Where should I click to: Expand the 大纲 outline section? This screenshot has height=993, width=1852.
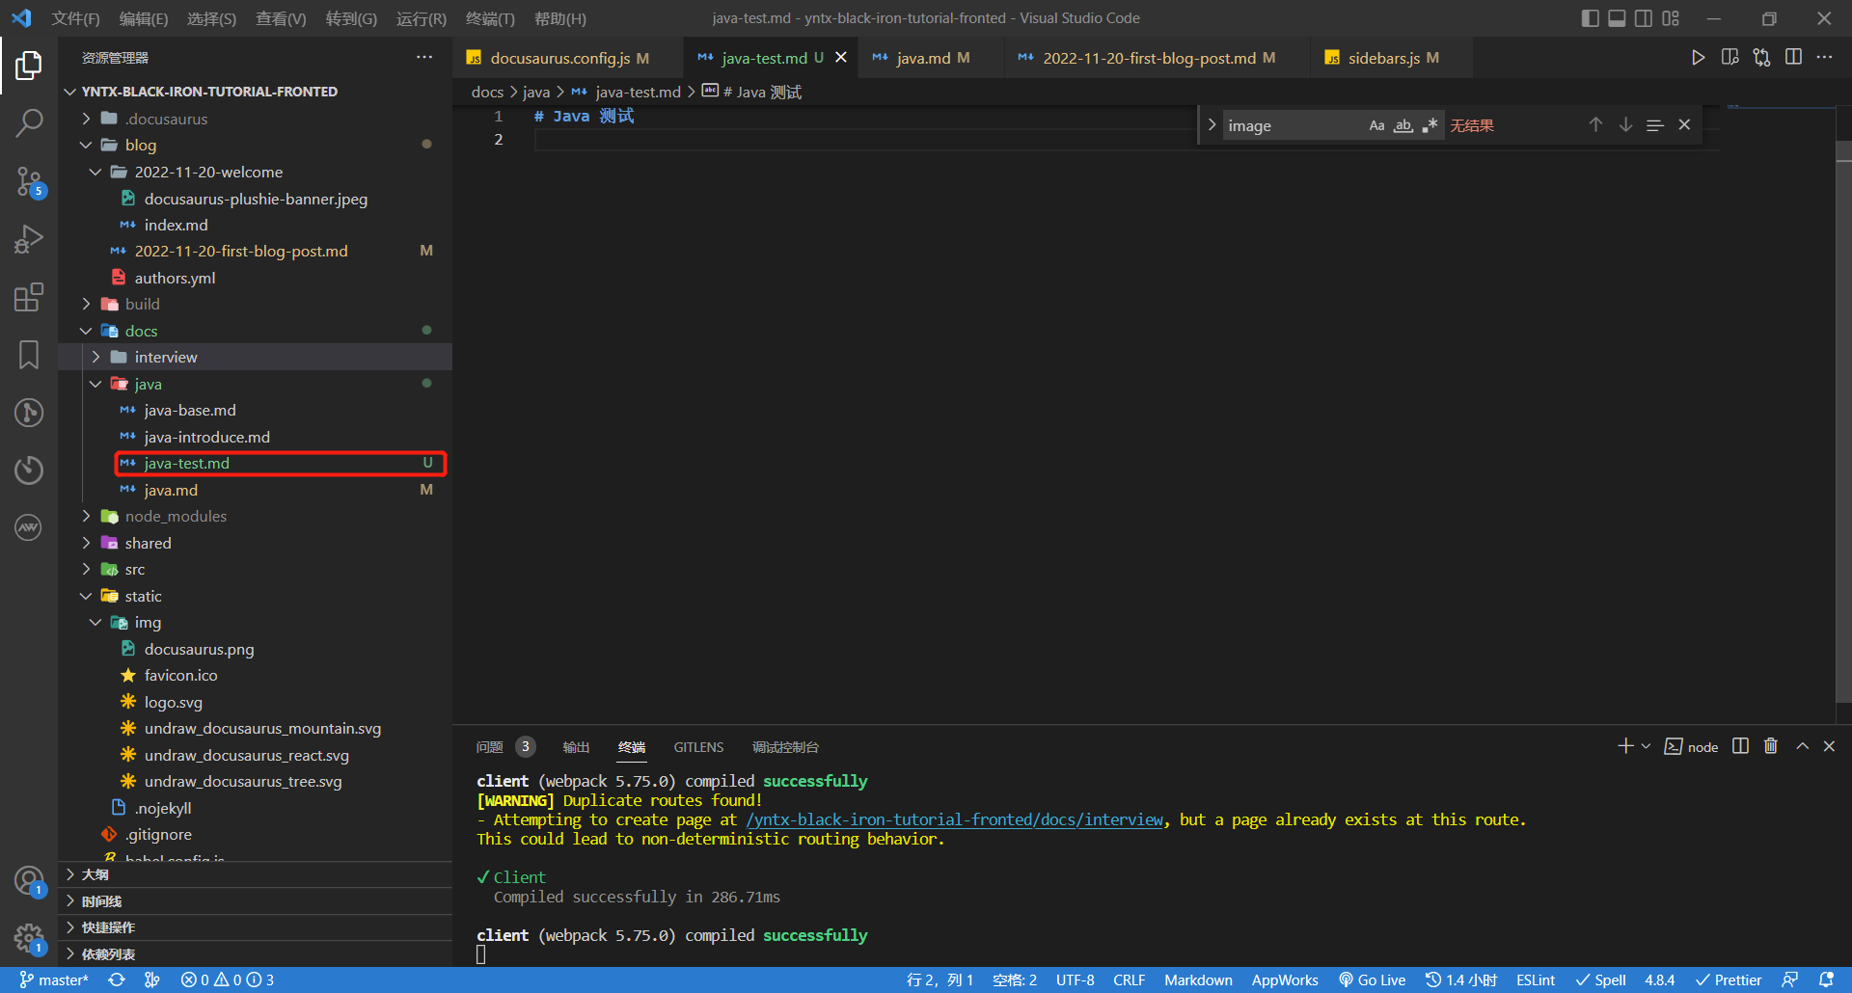click(x=255, y=874)
